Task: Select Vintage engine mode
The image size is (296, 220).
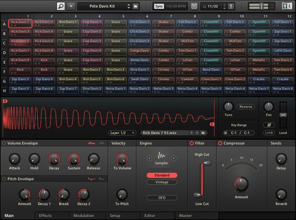Action: (x=162, y=182)
